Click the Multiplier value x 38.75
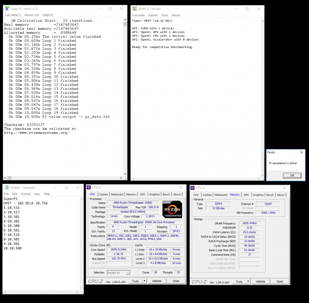This screenshot has height=303, width=309. pyautogui.click(x=119, y=254)
